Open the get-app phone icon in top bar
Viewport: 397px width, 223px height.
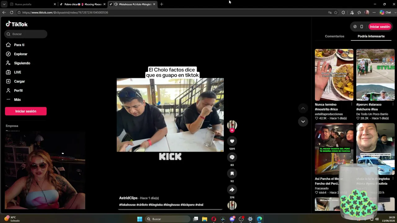362,27
